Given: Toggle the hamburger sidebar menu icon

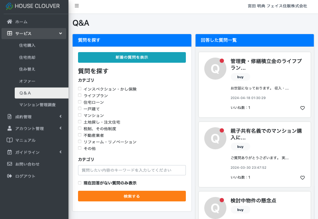Looking at the screenshot, I should 77,6.
